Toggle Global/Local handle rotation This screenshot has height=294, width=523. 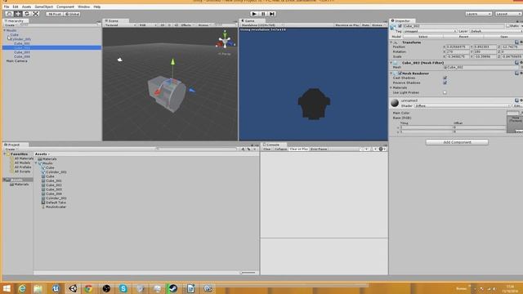(72, 14)
